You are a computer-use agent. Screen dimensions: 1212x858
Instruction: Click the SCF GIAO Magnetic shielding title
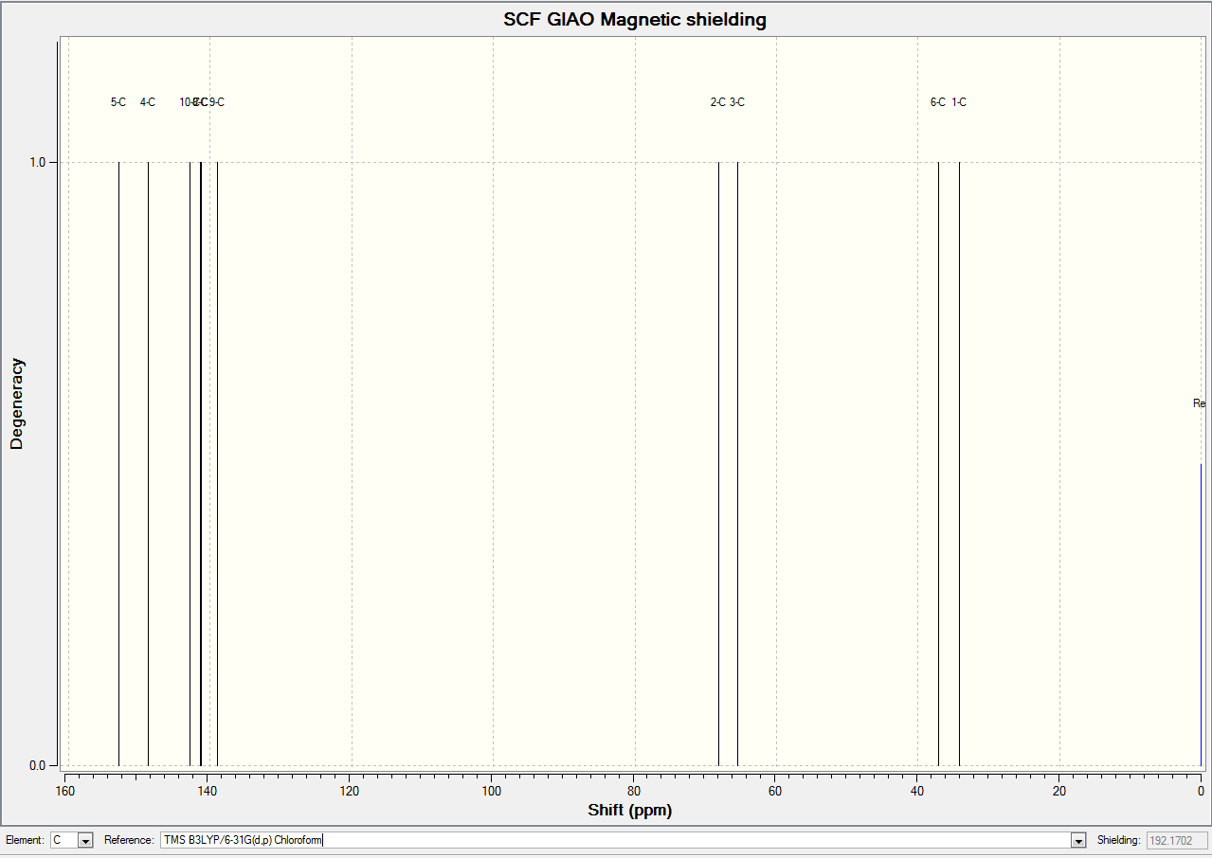pos(635,20)
